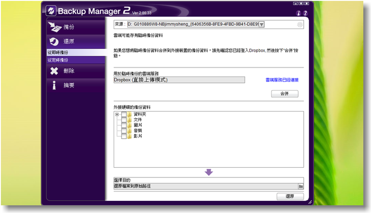Select the 影片 tree label
Image resolution: width=371 pixels, height=213 pixels.
138,136
